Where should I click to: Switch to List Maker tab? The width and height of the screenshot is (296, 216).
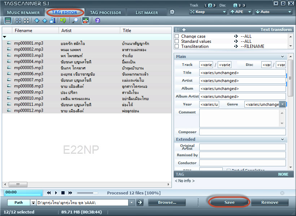pos(147,13)
